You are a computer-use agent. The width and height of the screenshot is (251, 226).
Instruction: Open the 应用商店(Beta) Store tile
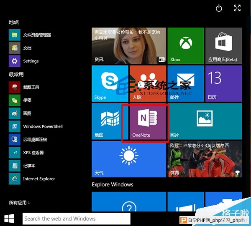[x=224, y=46]
